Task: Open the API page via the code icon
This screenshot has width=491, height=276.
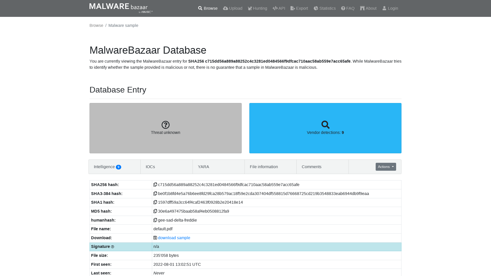Action: coord(275,8)
